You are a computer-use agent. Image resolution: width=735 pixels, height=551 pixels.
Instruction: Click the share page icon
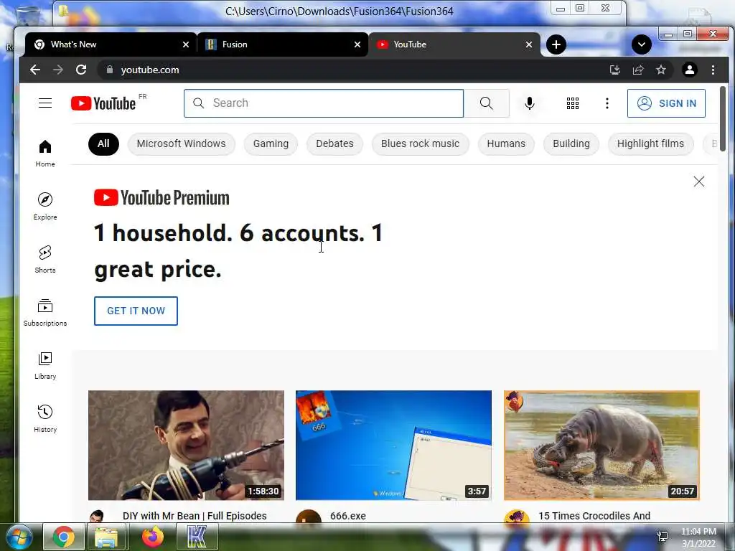click(x=638, y=70)
